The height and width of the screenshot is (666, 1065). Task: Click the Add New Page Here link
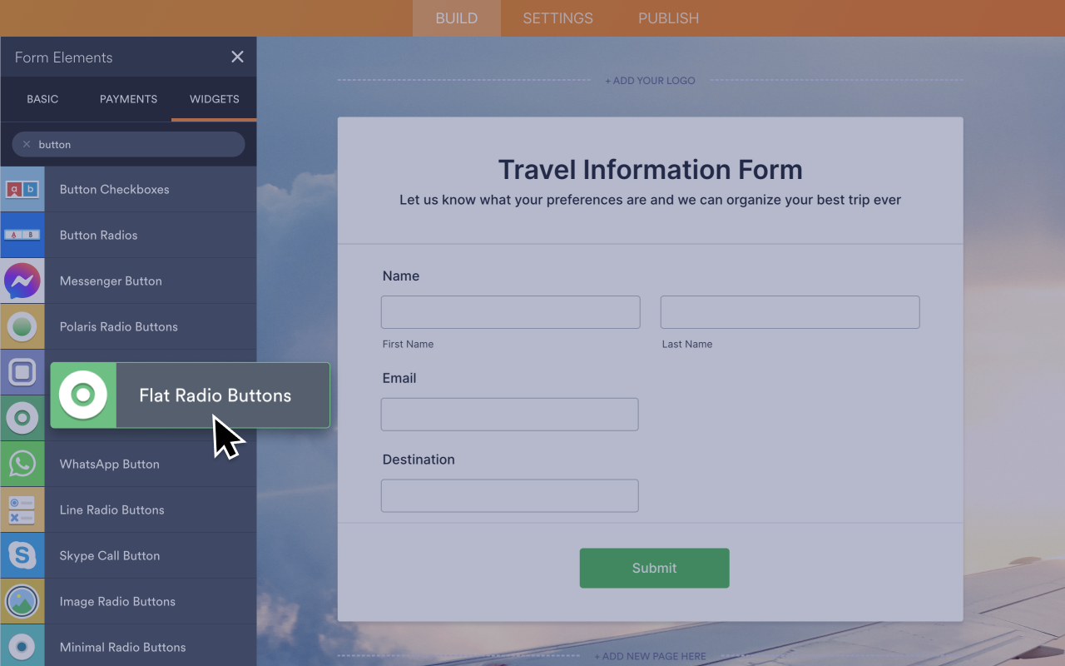pos(650,656)
